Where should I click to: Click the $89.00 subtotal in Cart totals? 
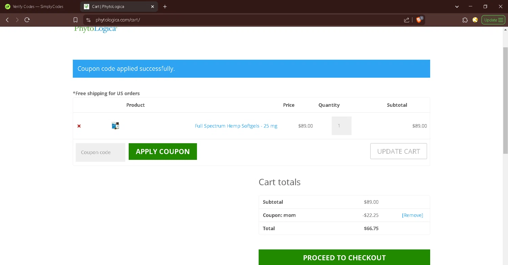tap(371, 202)
